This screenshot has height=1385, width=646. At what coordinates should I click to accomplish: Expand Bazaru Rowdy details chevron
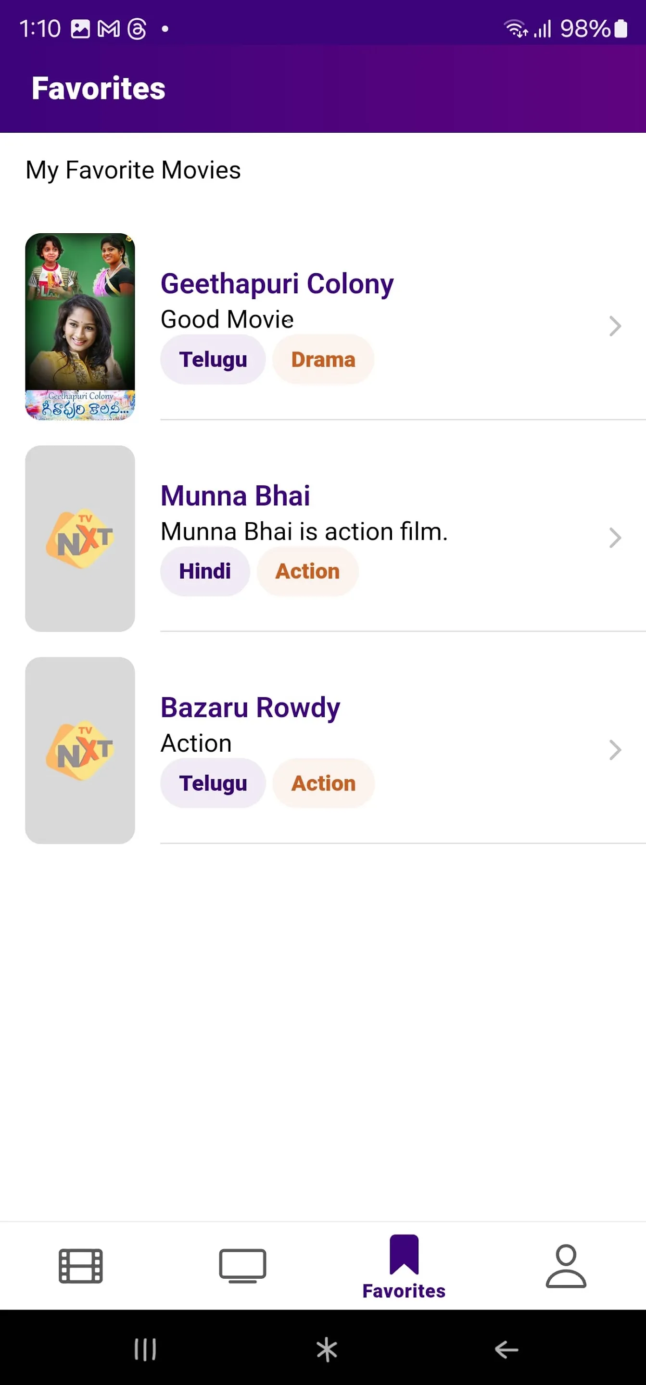[615, 750]
